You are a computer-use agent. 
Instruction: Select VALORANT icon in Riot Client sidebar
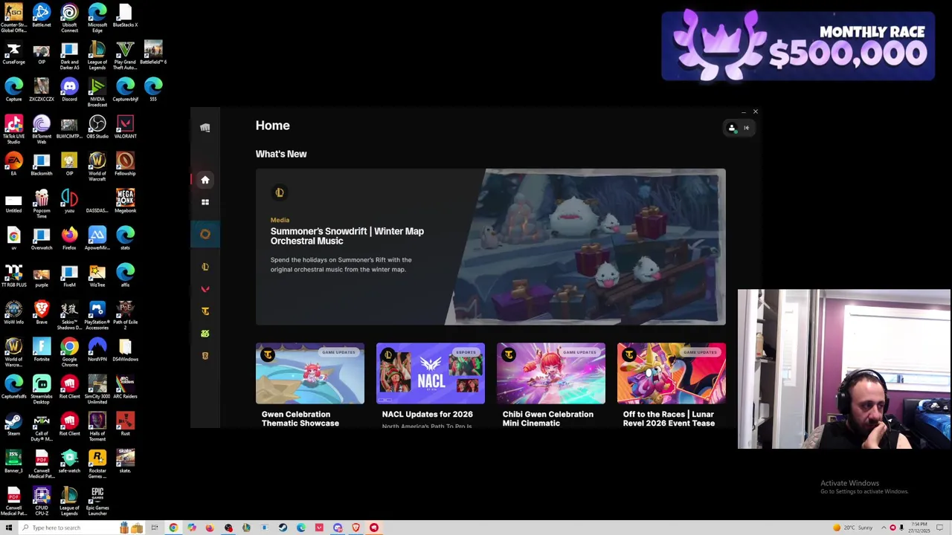click(205, 289)
